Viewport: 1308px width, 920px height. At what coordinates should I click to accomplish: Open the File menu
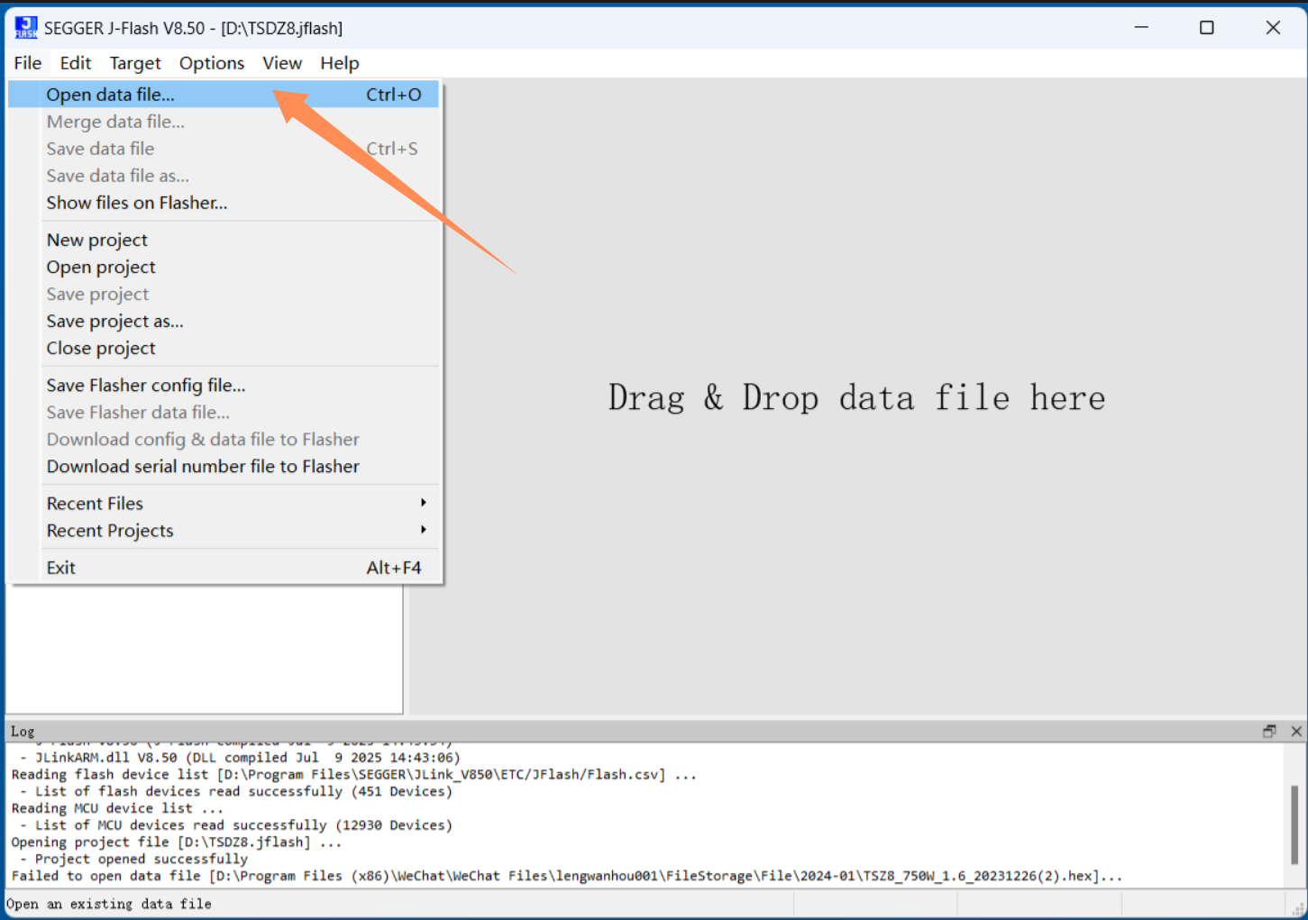(27, 63)
